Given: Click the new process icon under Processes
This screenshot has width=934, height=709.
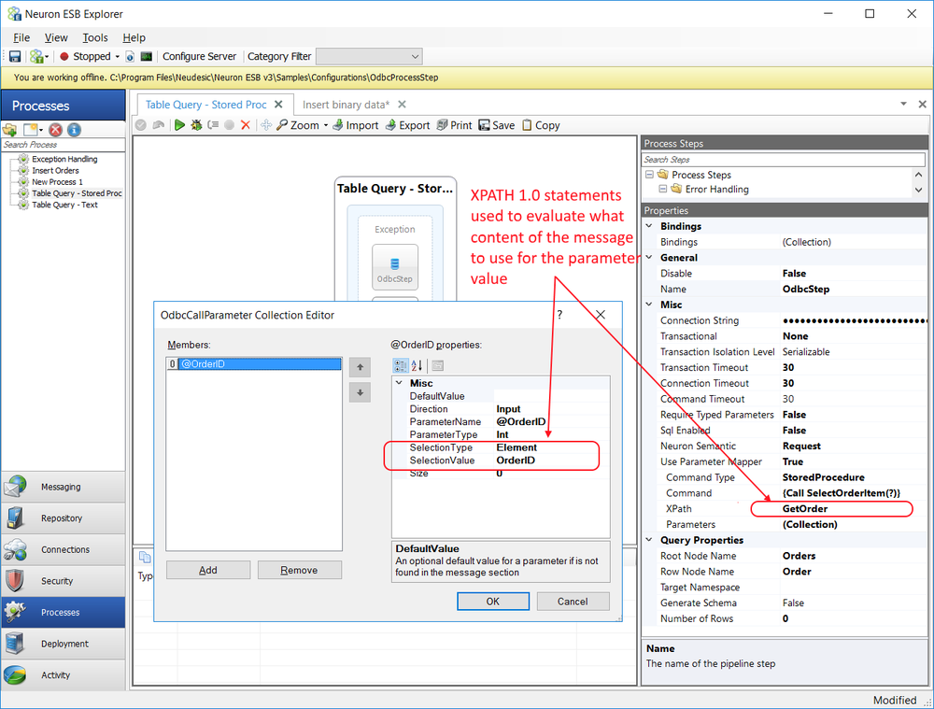Looking at the screenshot, I should pos(31,130).
